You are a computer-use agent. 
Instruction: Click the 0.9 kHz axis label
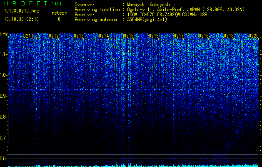3,96
